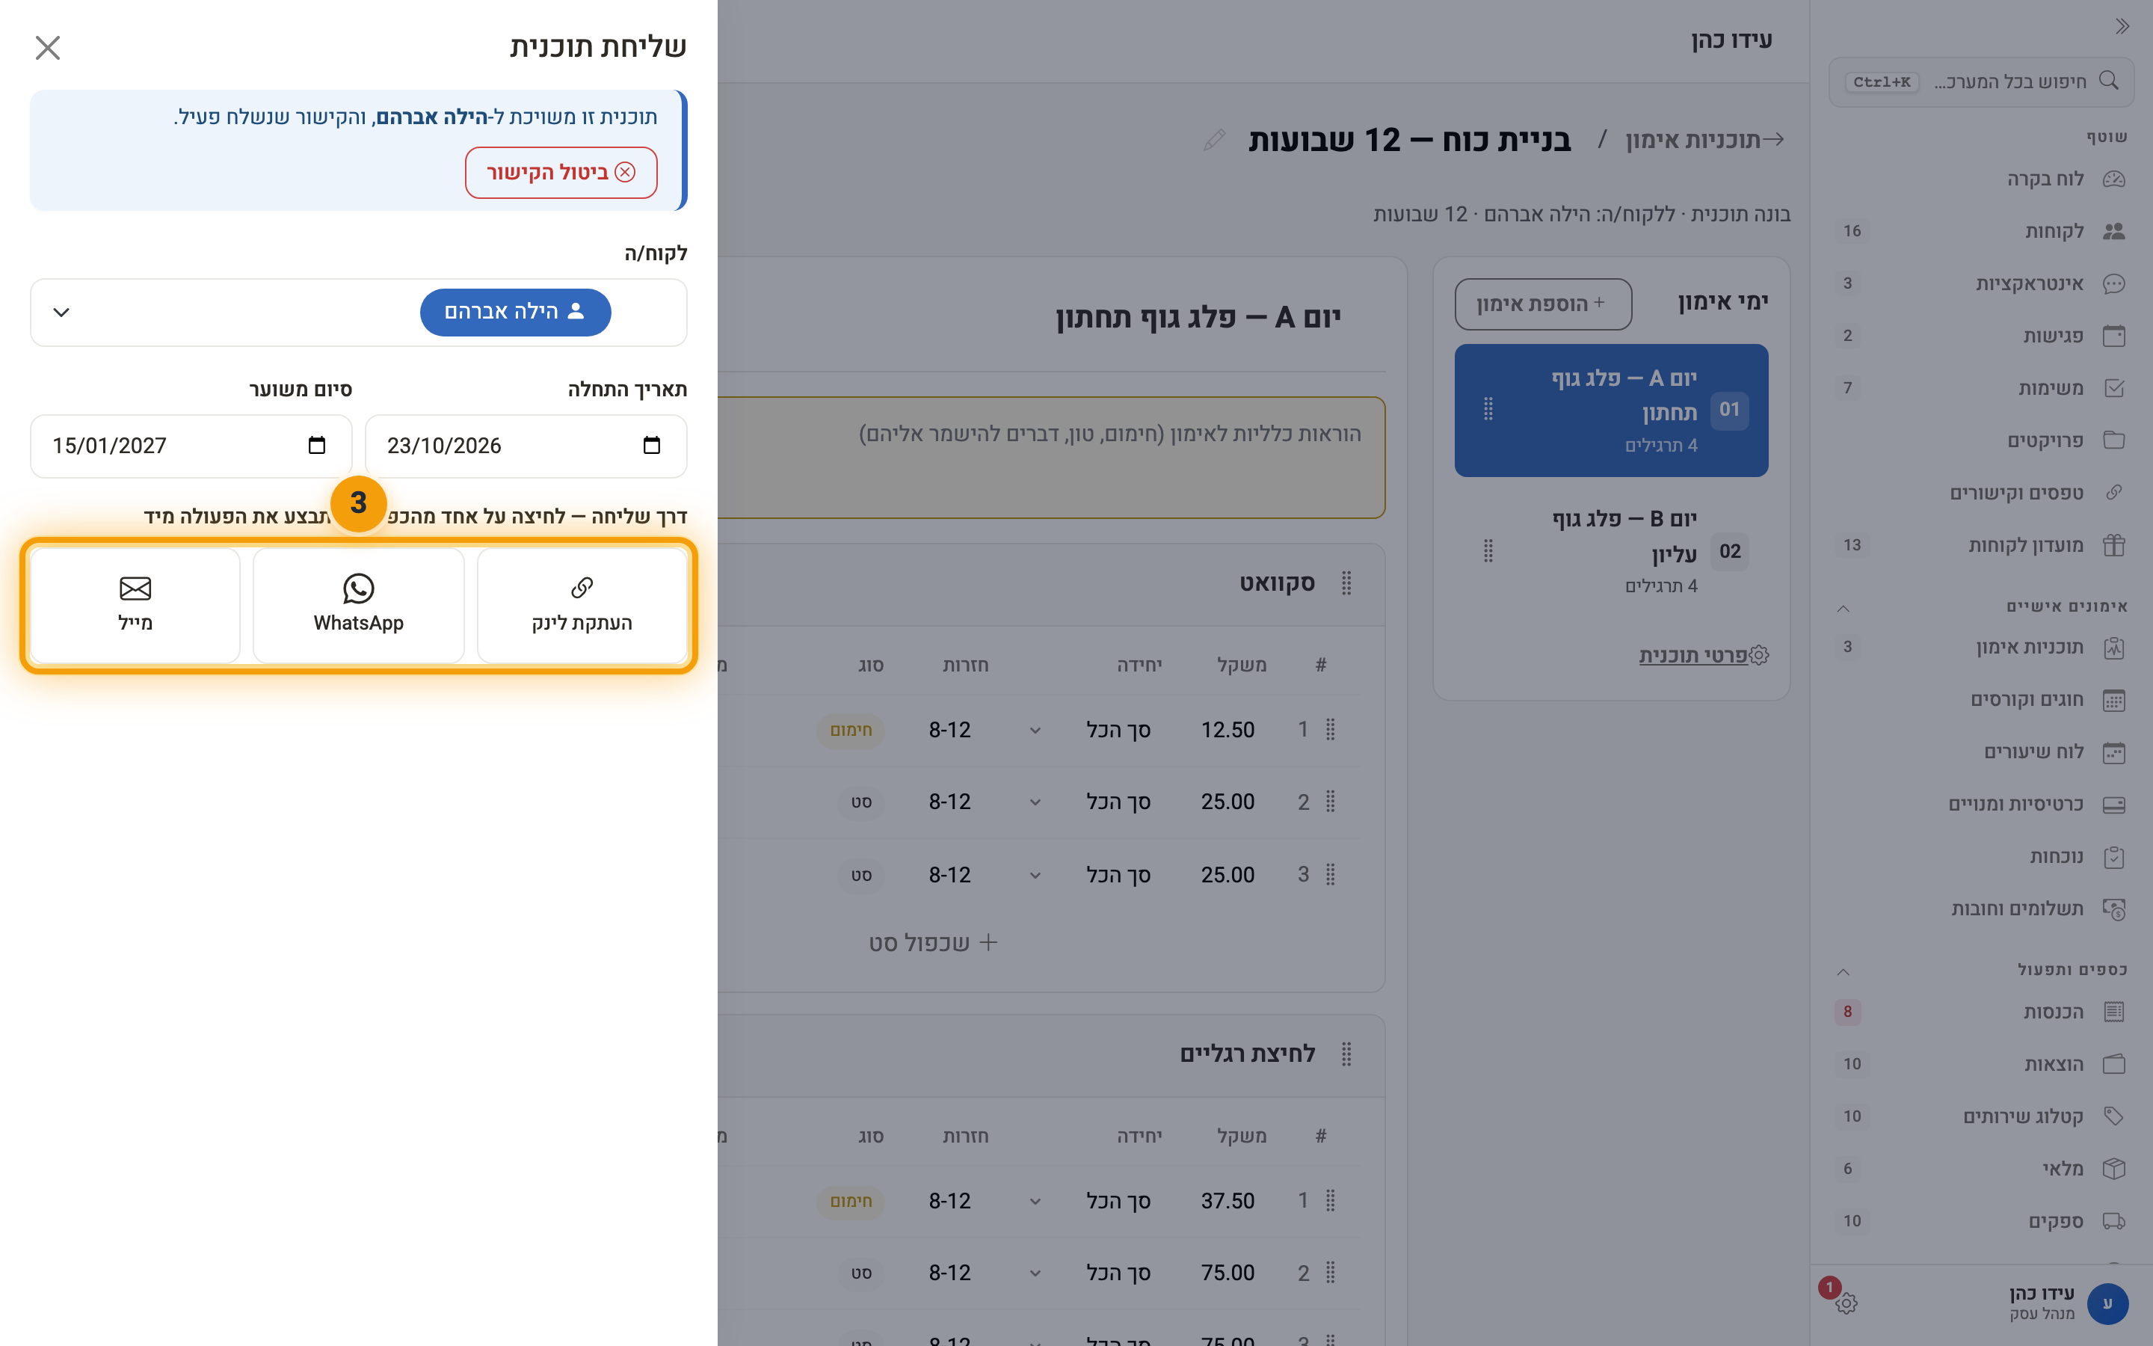Image resolution: width=2153 pixels, height=1346 pixels.
Task: Collapse the sidebar with double chevron icon
Action: pos(2123,26)
